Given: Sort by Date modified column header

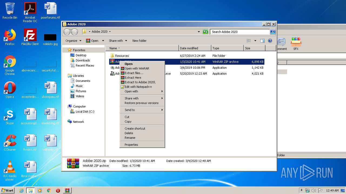Looking at the screenshot, I should pos(195,48).
